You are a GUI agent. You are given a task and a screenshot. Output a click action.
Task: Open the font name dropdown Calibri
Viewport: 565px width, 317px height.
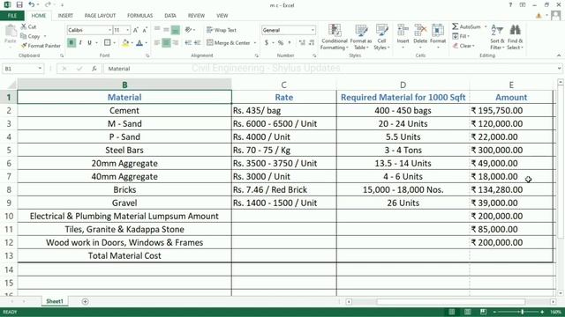tap(109, 30)
